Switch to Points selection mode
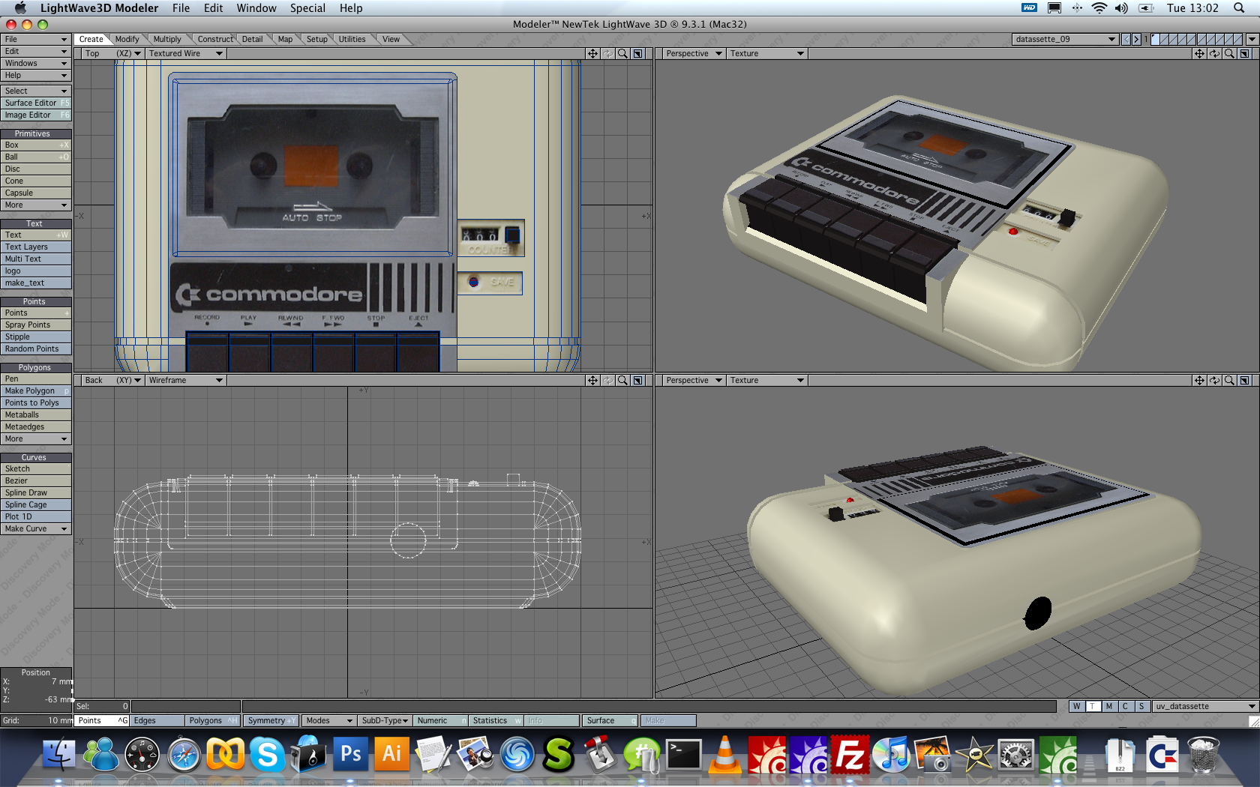This screenshot has height=787, width=1260. click(x=102, y=720)
